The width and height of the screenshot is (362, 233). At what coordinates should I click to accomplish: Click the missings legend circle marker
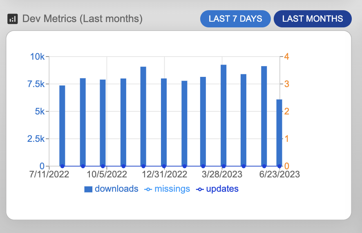149,189
